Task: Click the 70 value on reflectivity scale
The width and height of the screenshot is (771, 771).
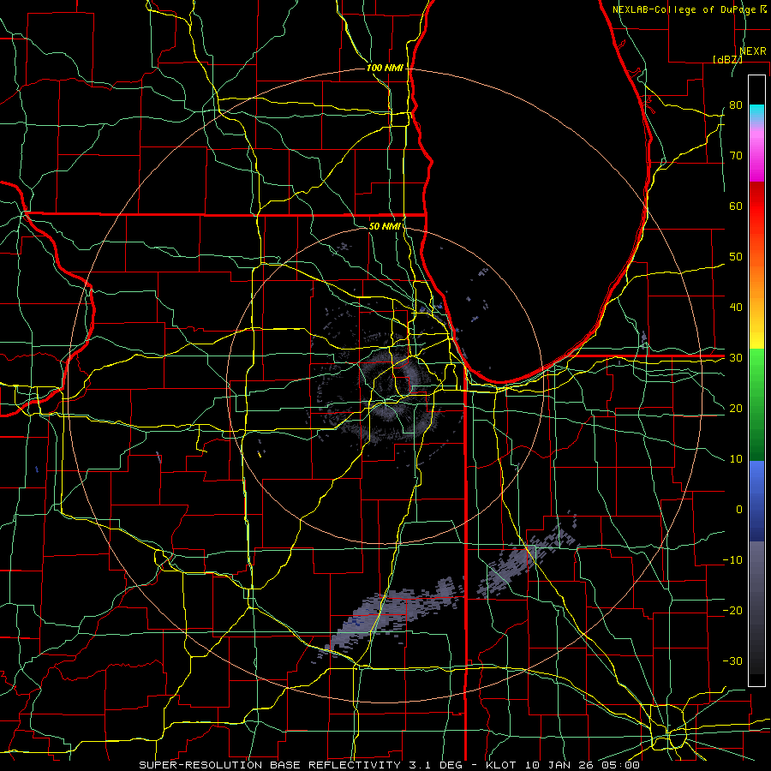Action: coord(736,156)
